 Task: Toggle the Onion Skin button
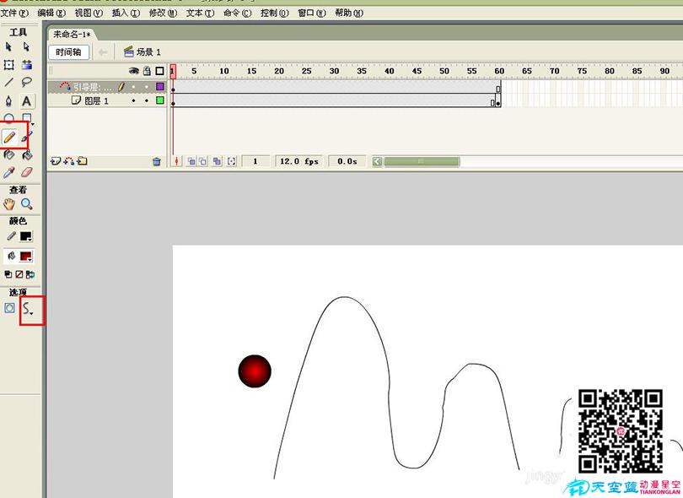[191, 161]
